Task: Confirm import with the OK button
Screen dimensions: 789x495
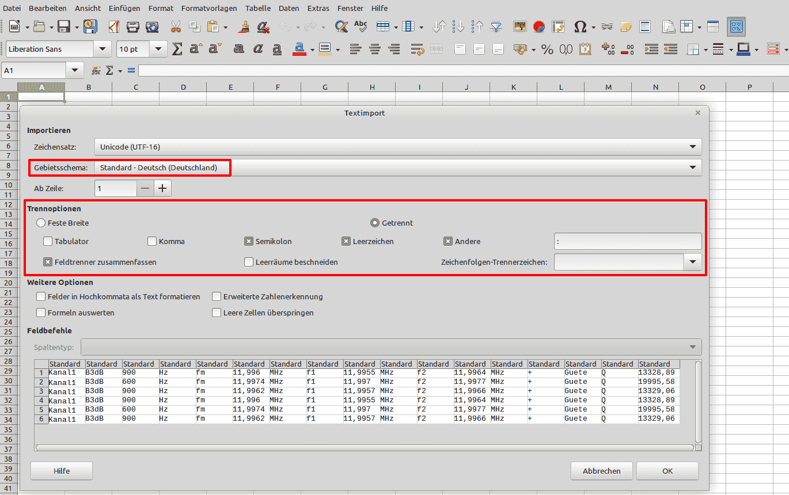Action: [667, 471]
